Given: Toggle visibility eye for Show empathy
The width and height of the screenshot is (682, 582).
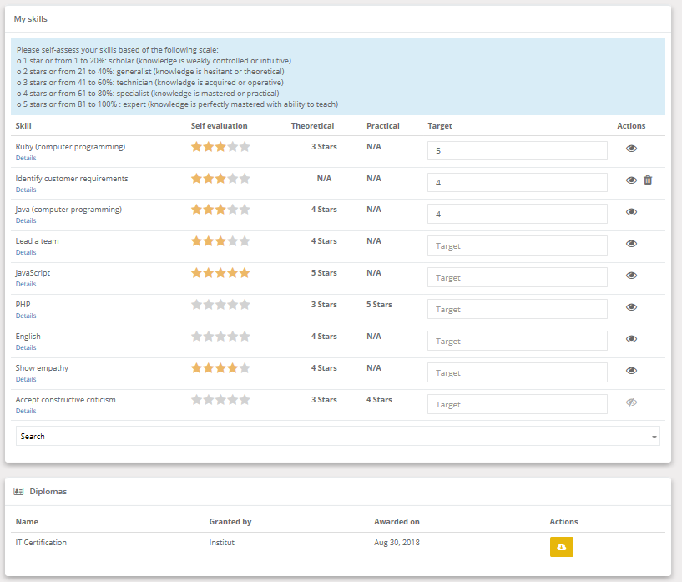Looking at the screenshot, I should point(631,371).
